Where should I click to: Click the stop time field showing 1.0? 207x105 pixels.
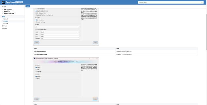tap(60, 39)
